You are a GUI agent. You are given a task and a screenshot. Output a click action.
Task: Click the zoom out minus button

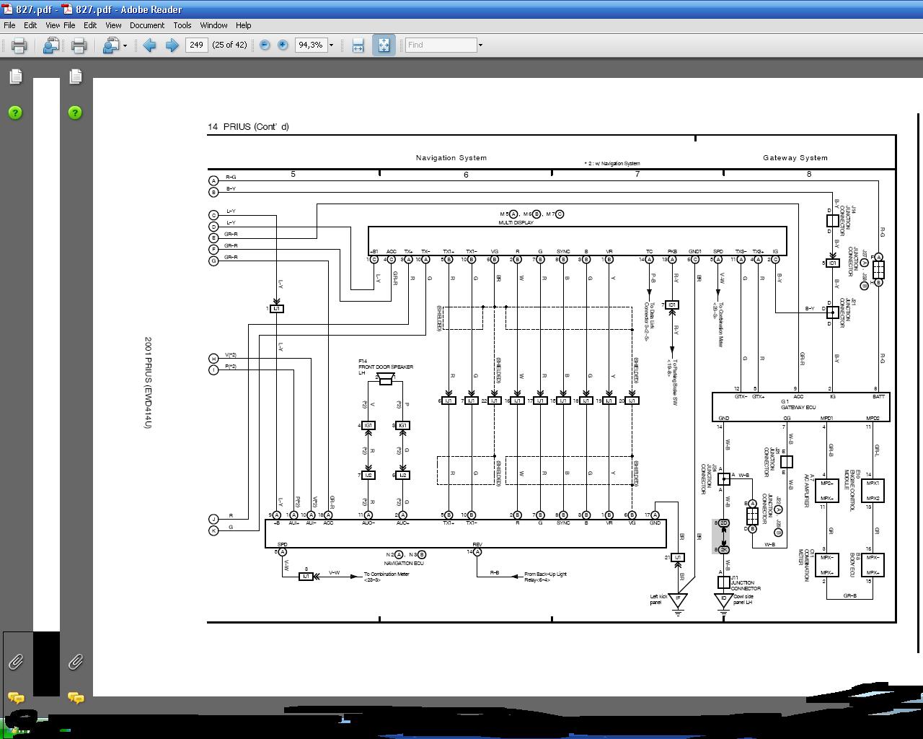tap(265, 45)
